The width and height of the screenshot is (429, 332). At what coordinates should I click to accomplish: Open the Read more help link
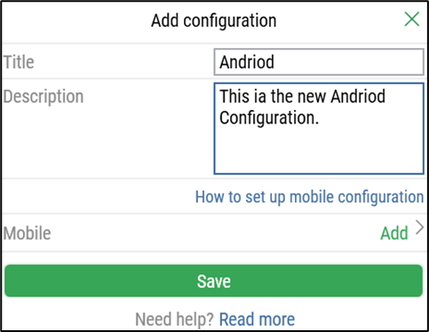pyautogui.click(x=257, y=320)
